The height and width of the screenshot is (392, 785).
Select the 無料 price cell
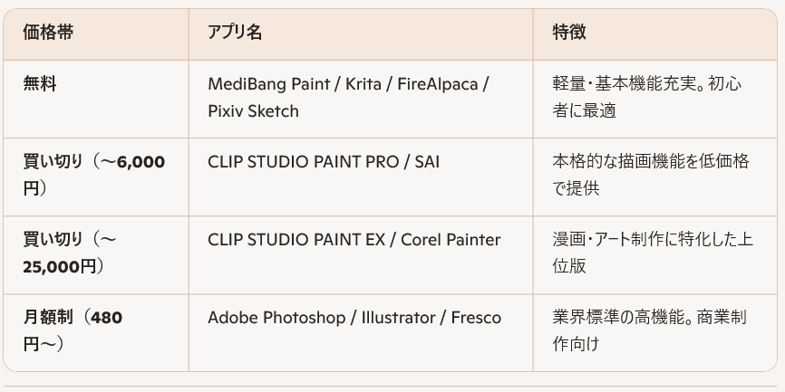tap(40, 84)
